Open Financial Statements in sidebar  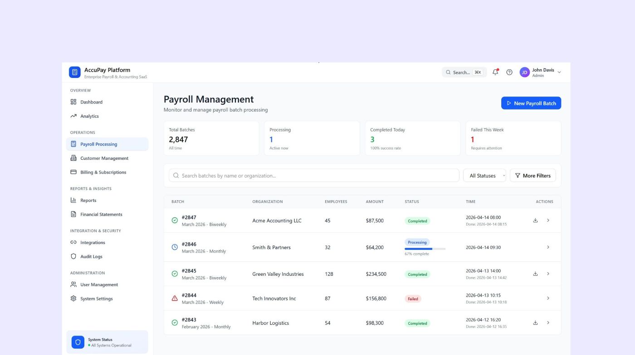pos(107,214)
